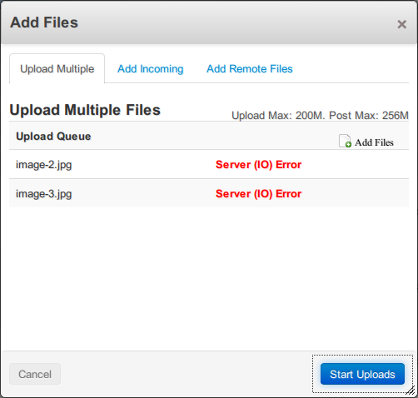The height and width of the screenshot is (398, 418).
Task: Click the Upload Max: 200M text
Action: pos(278,116)
